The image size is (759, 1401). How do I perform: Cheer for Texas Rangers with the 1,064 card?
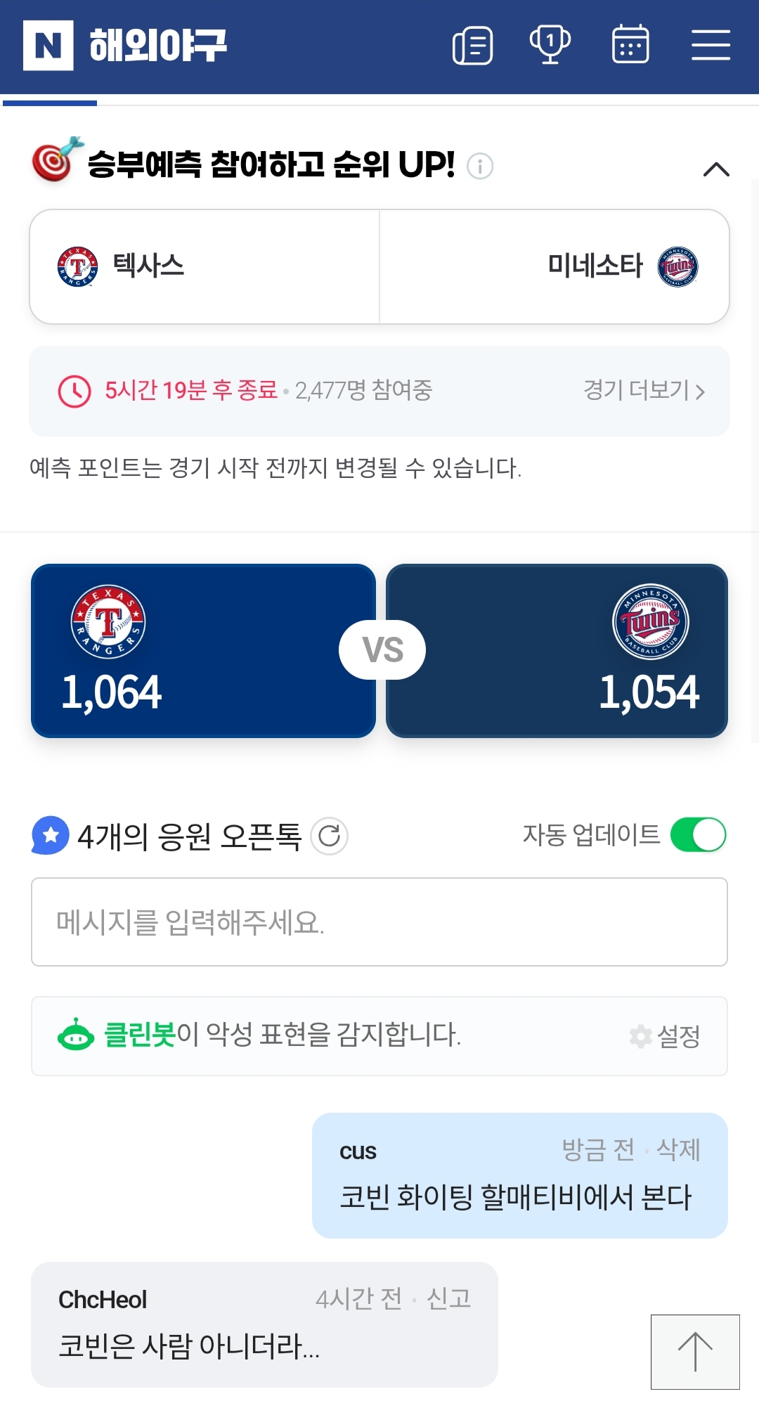point(203,650)
